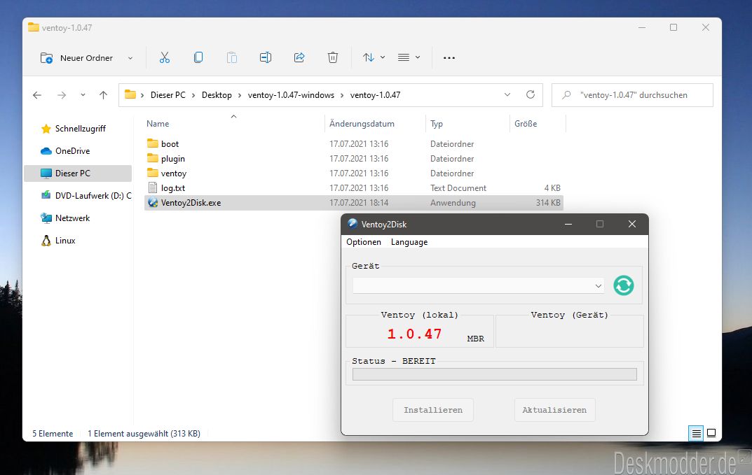
Task: Switch to details view in status bar
Action: tap(697, 433)
